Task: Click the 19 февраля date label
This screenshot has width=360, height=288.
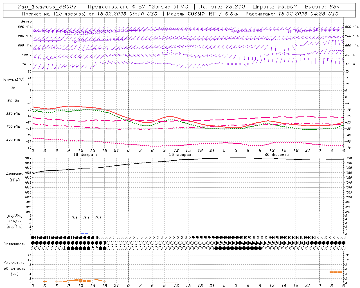Action: (181, 155)
